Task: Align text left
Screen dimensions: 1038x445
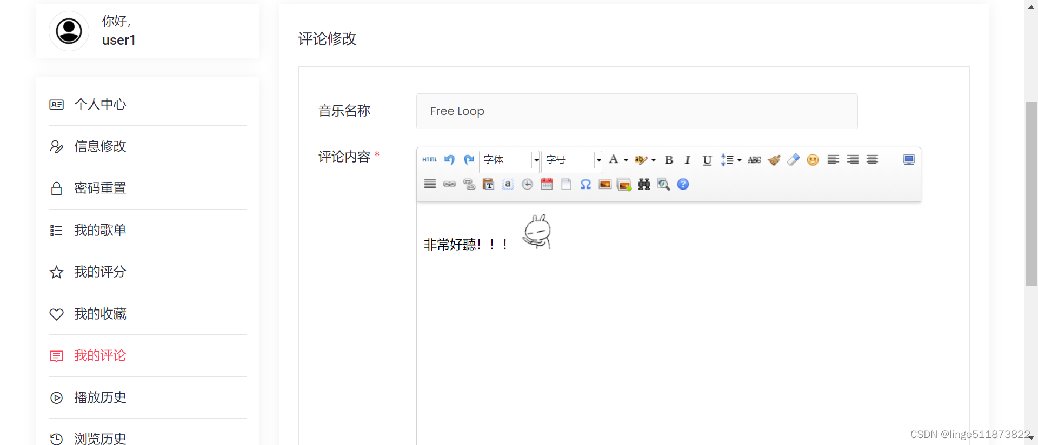Action: (x=833, y=160)
